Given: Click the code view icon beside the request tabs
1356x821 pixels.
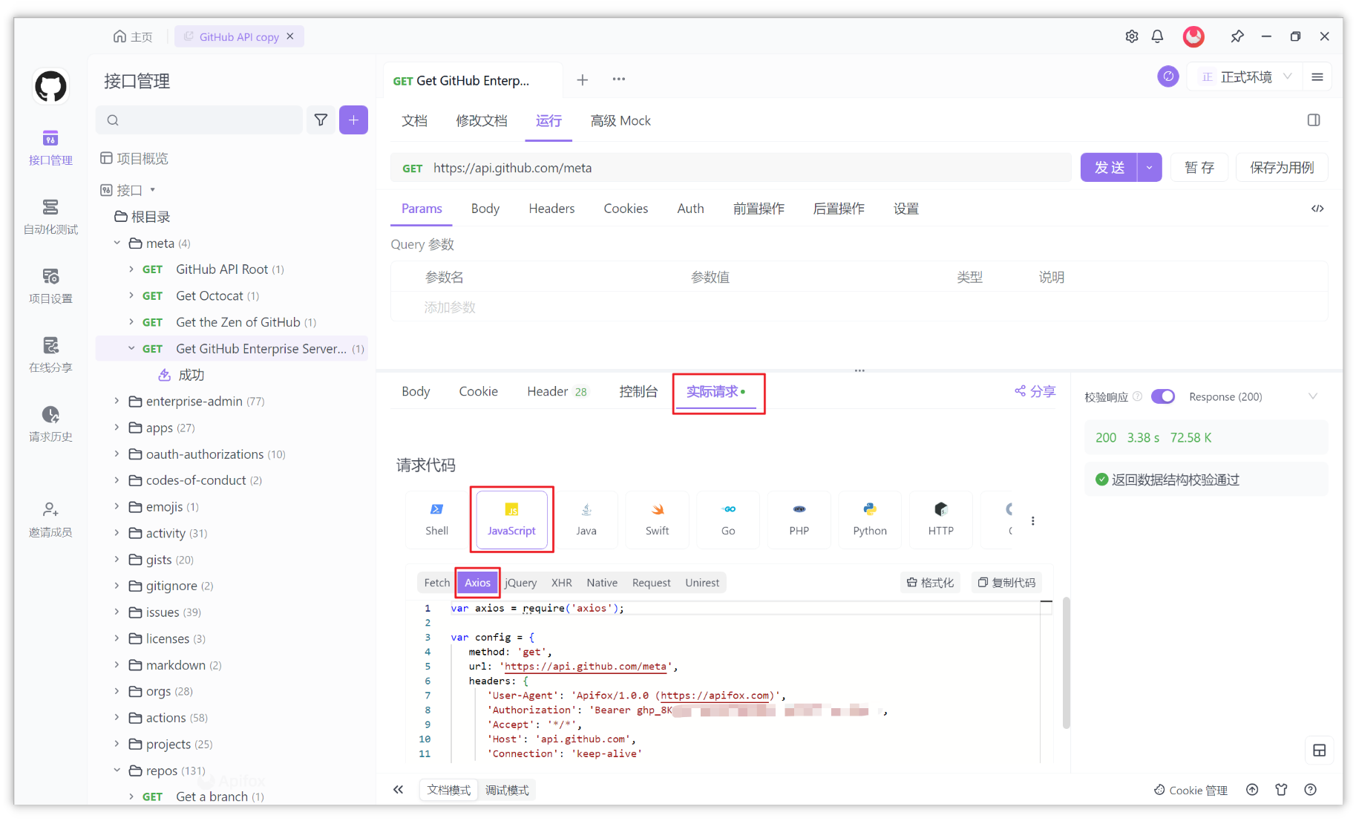Looking at the screenshot, I should pos(1317,209).
